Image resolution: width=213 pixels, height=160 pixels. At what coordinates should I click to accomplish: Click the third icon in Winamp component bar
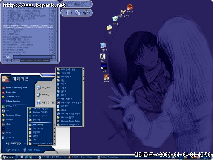click(x=86, y=13)
